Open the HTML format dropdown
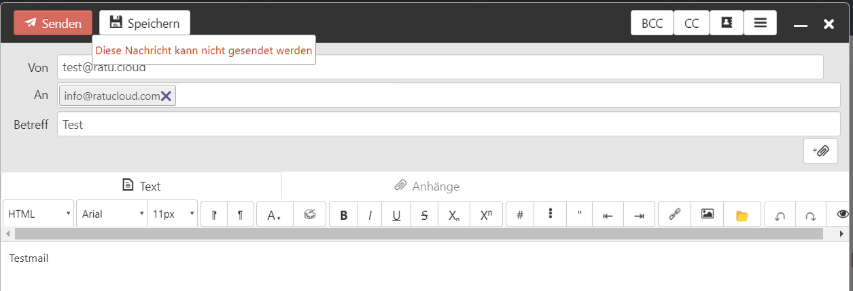This screenshot has height=291, width=853. pos(39,214)
